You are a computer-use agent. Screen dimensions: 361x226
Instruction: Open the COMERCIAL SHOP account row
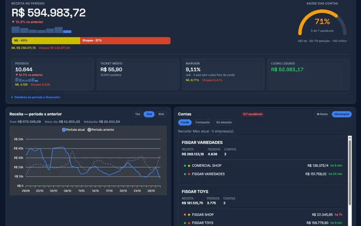click(263, 166)
